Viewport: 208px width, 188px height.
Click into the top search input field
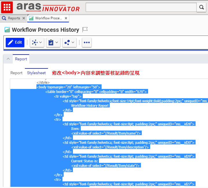point(141,7)
